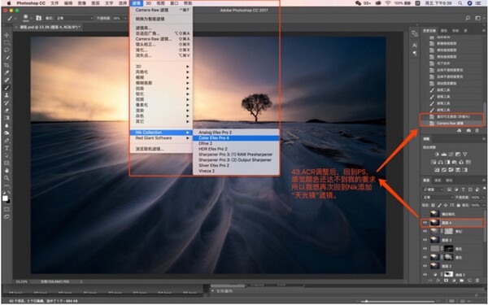Select the Eyedropper tool
This screenshot has height=305, width=488.
(x=7, y=73)
